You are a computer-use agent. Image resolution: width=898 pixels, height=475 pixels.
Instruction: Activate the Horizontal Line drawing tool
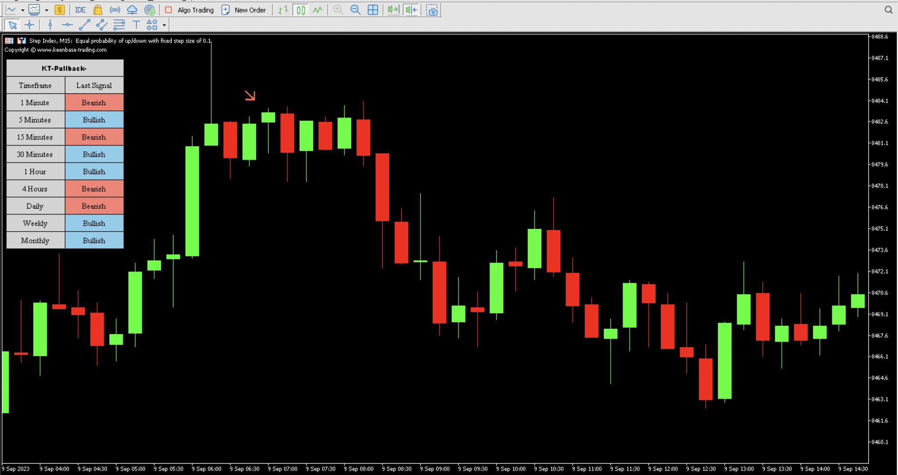tap(67, 25)
